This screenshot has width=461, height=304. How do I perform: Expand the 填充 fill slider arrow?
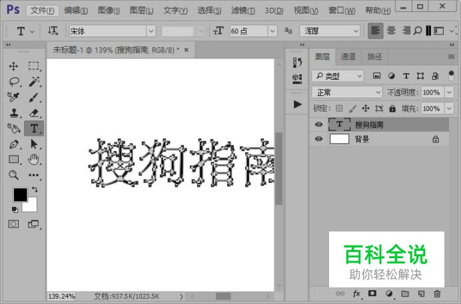point(449,108)
